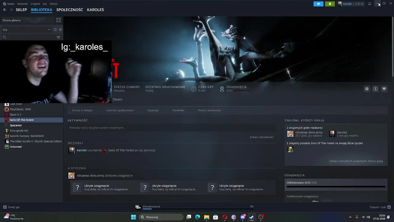Open the blue announcements megaphone button
The image size is (394, 222).
tap(318, 4)
